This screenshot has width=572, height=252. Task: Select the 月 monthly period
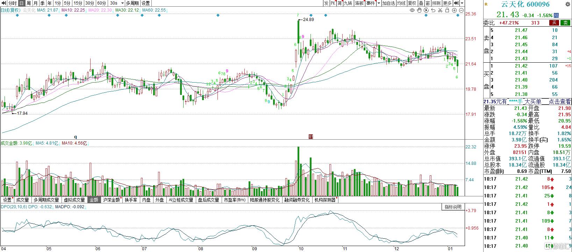point(36,3)
